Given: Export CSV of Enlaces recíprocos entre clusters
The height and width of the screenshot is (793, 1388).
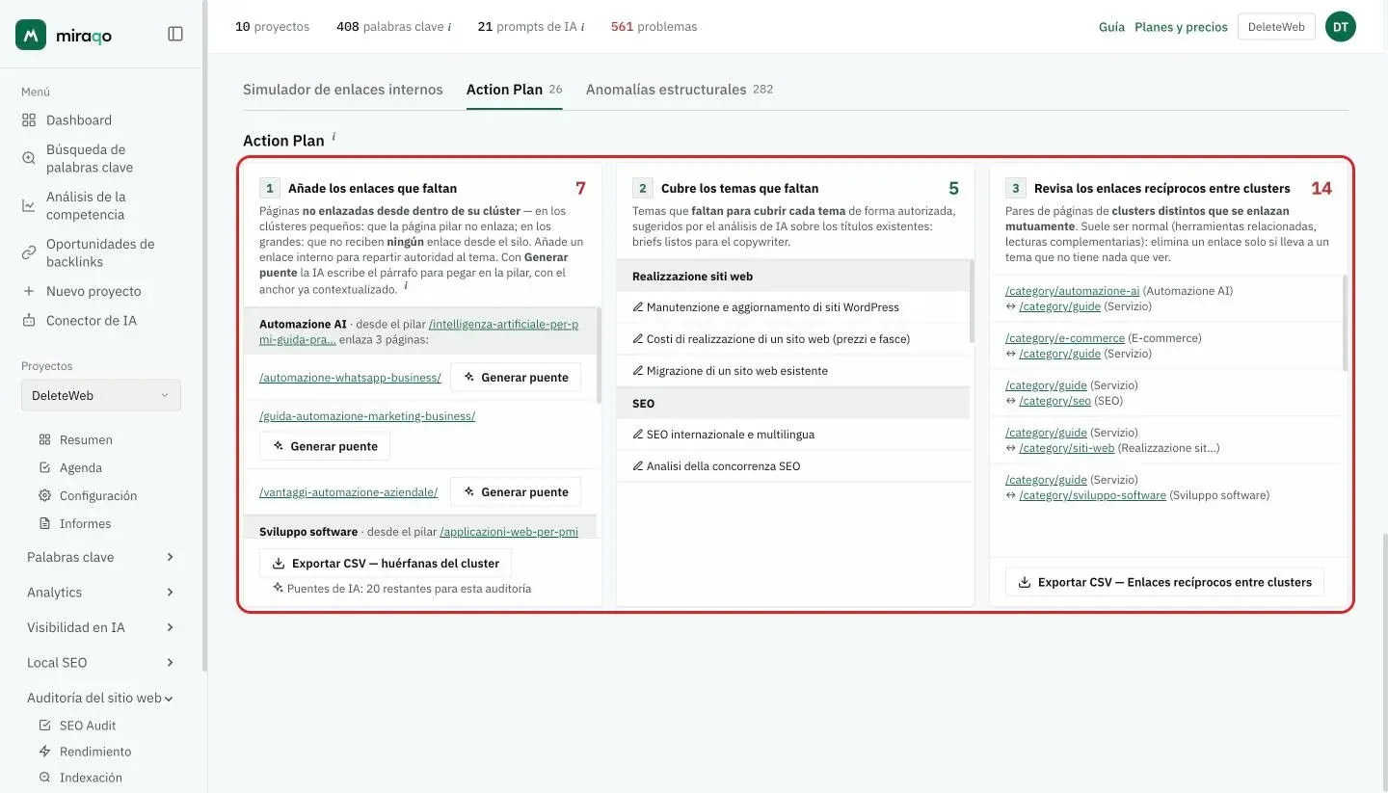Looking at the screenshot, I should 1164,582.
